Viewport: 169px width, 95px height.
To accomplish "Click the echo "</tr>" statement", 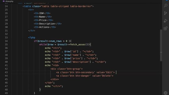I will pyautogui.click(x=54, y=86).
